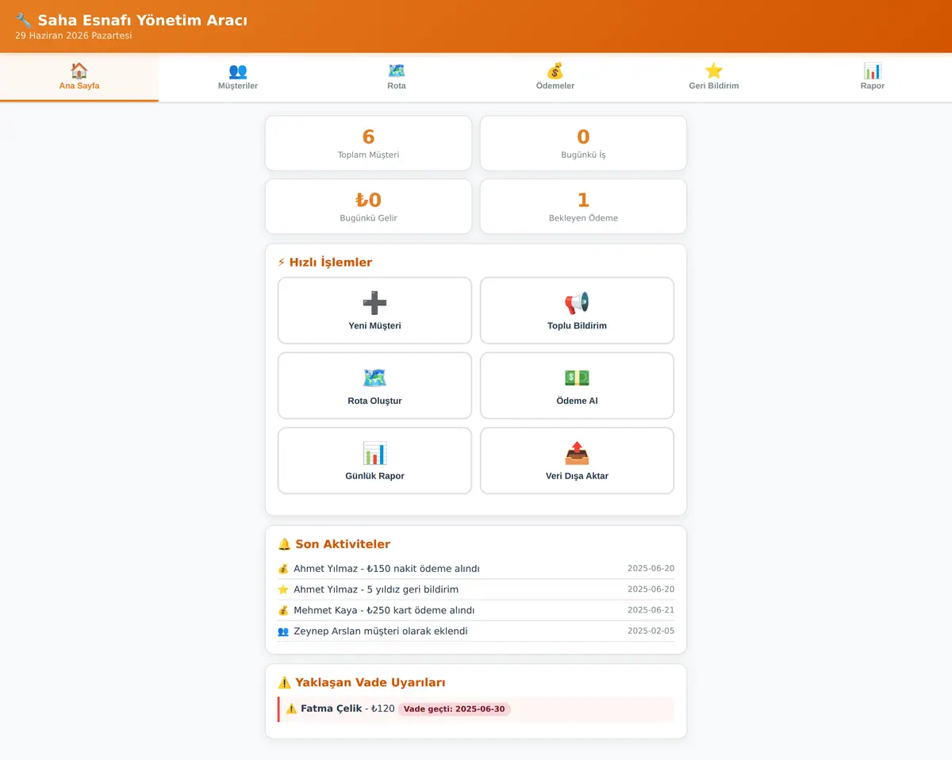The width and height of the screenshot is (952, 760).
Task: Open the Bekleyen Ödeme stat card
Action: tap(583, 206)
